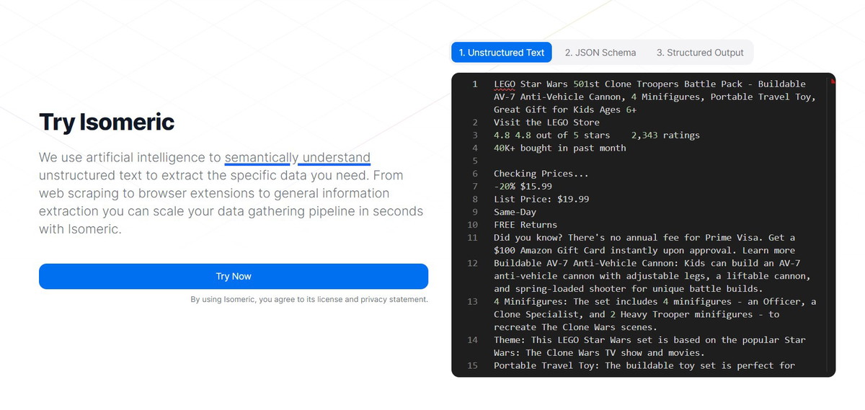Click line number 1 in the editor gutter
Viewport: 865px width, 410px height.
[x=474, y=84]
